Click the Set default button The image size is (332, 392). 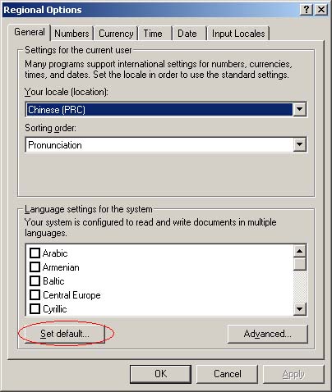[x=65, y=334]
